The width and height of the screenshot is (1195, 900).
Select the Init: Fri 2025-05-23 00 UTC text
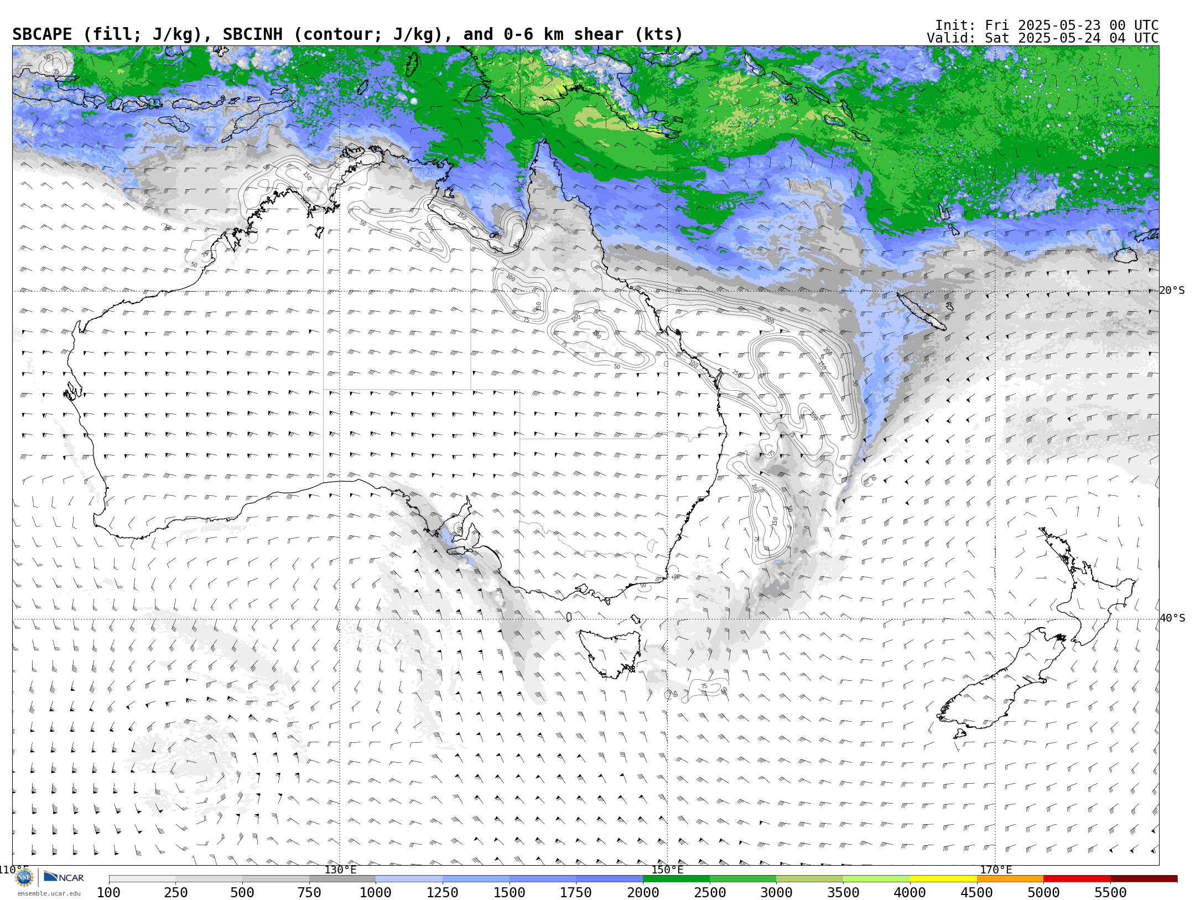(x=1046, y=25)
